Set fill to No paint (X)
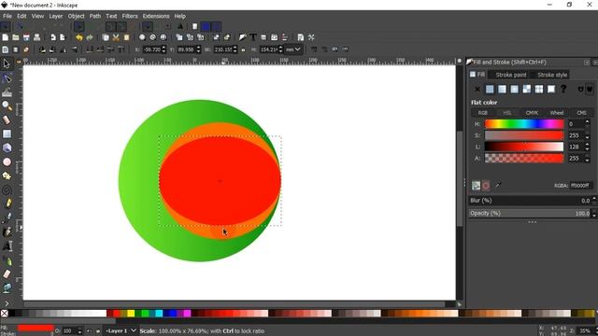 click(477, 90)
